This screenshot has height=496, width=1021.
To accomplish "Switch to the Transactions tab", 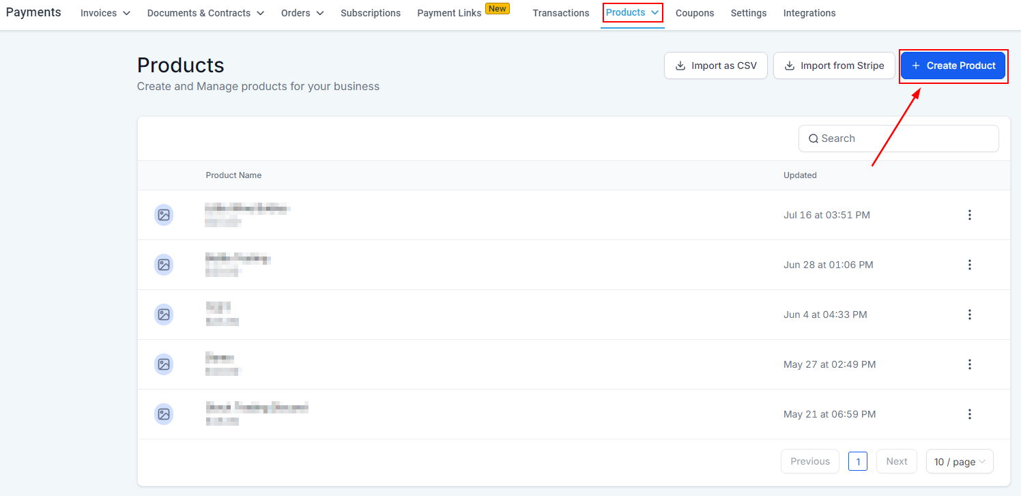I will 561,13.
